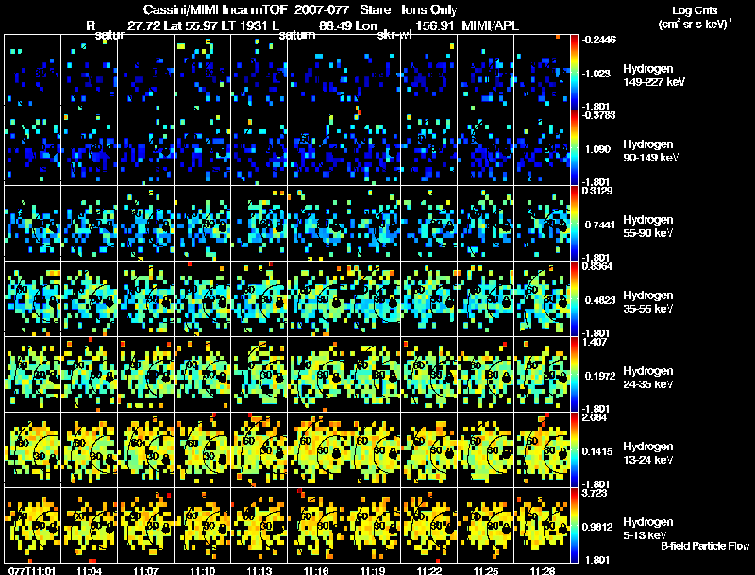
Task: Select the color bar beside Hydrogen 90-149 keV
Action: (x=574, y=147)
